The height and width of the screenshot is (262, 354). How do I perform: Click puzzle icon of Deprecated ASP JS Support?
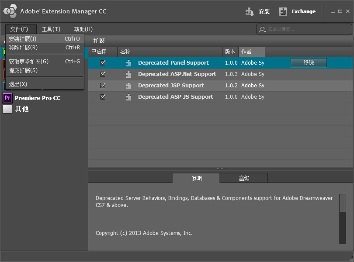128,97
